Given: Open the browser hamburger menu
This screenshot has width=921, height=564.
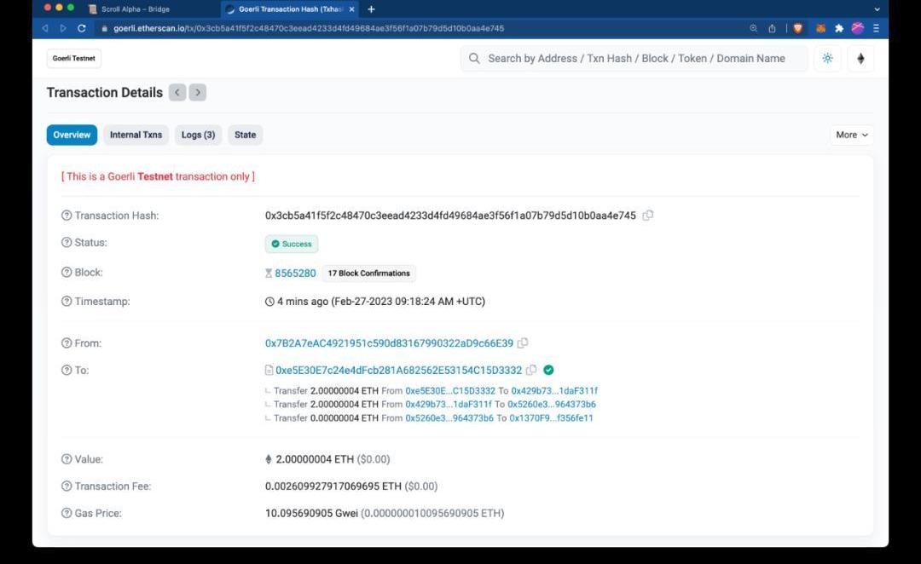Looking at the screenshot, I should pos(876,28).
